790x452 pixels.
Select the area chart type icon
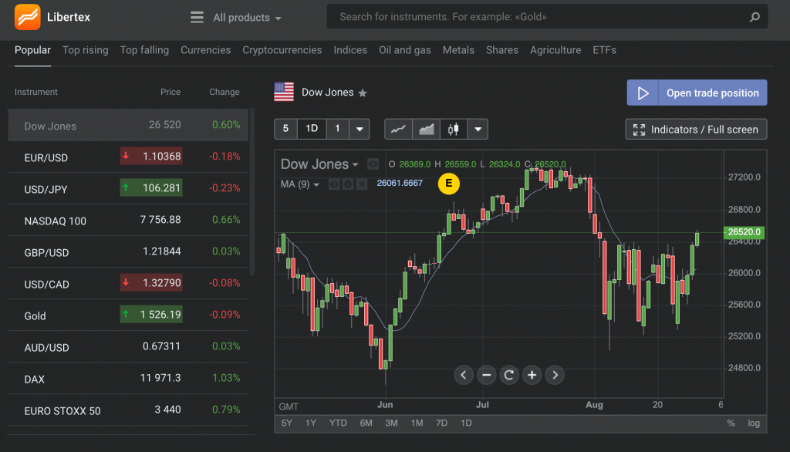point(426,129)
